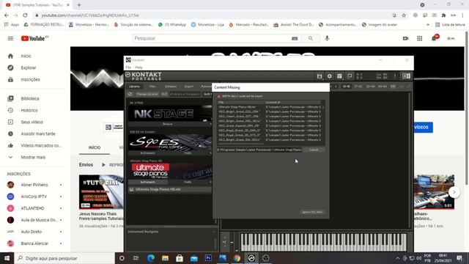469x264 pixels.
Task: Open YouTube create video camera icon
Action: (x=405, y=38)
